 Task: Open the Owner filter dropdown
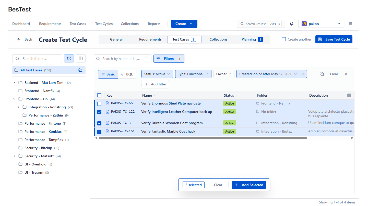coord(224,74)
